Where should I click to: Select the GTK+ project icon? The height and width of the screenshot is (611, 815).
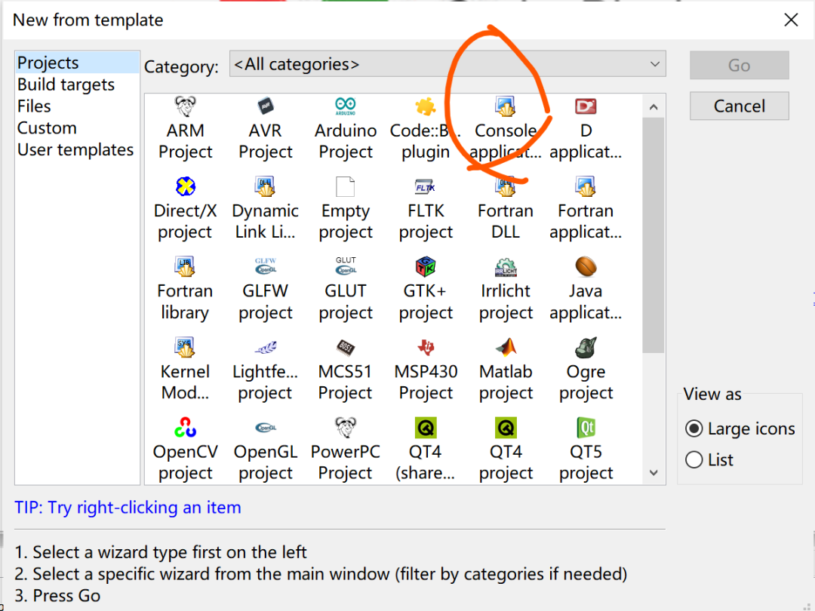(x=426, y=267)
